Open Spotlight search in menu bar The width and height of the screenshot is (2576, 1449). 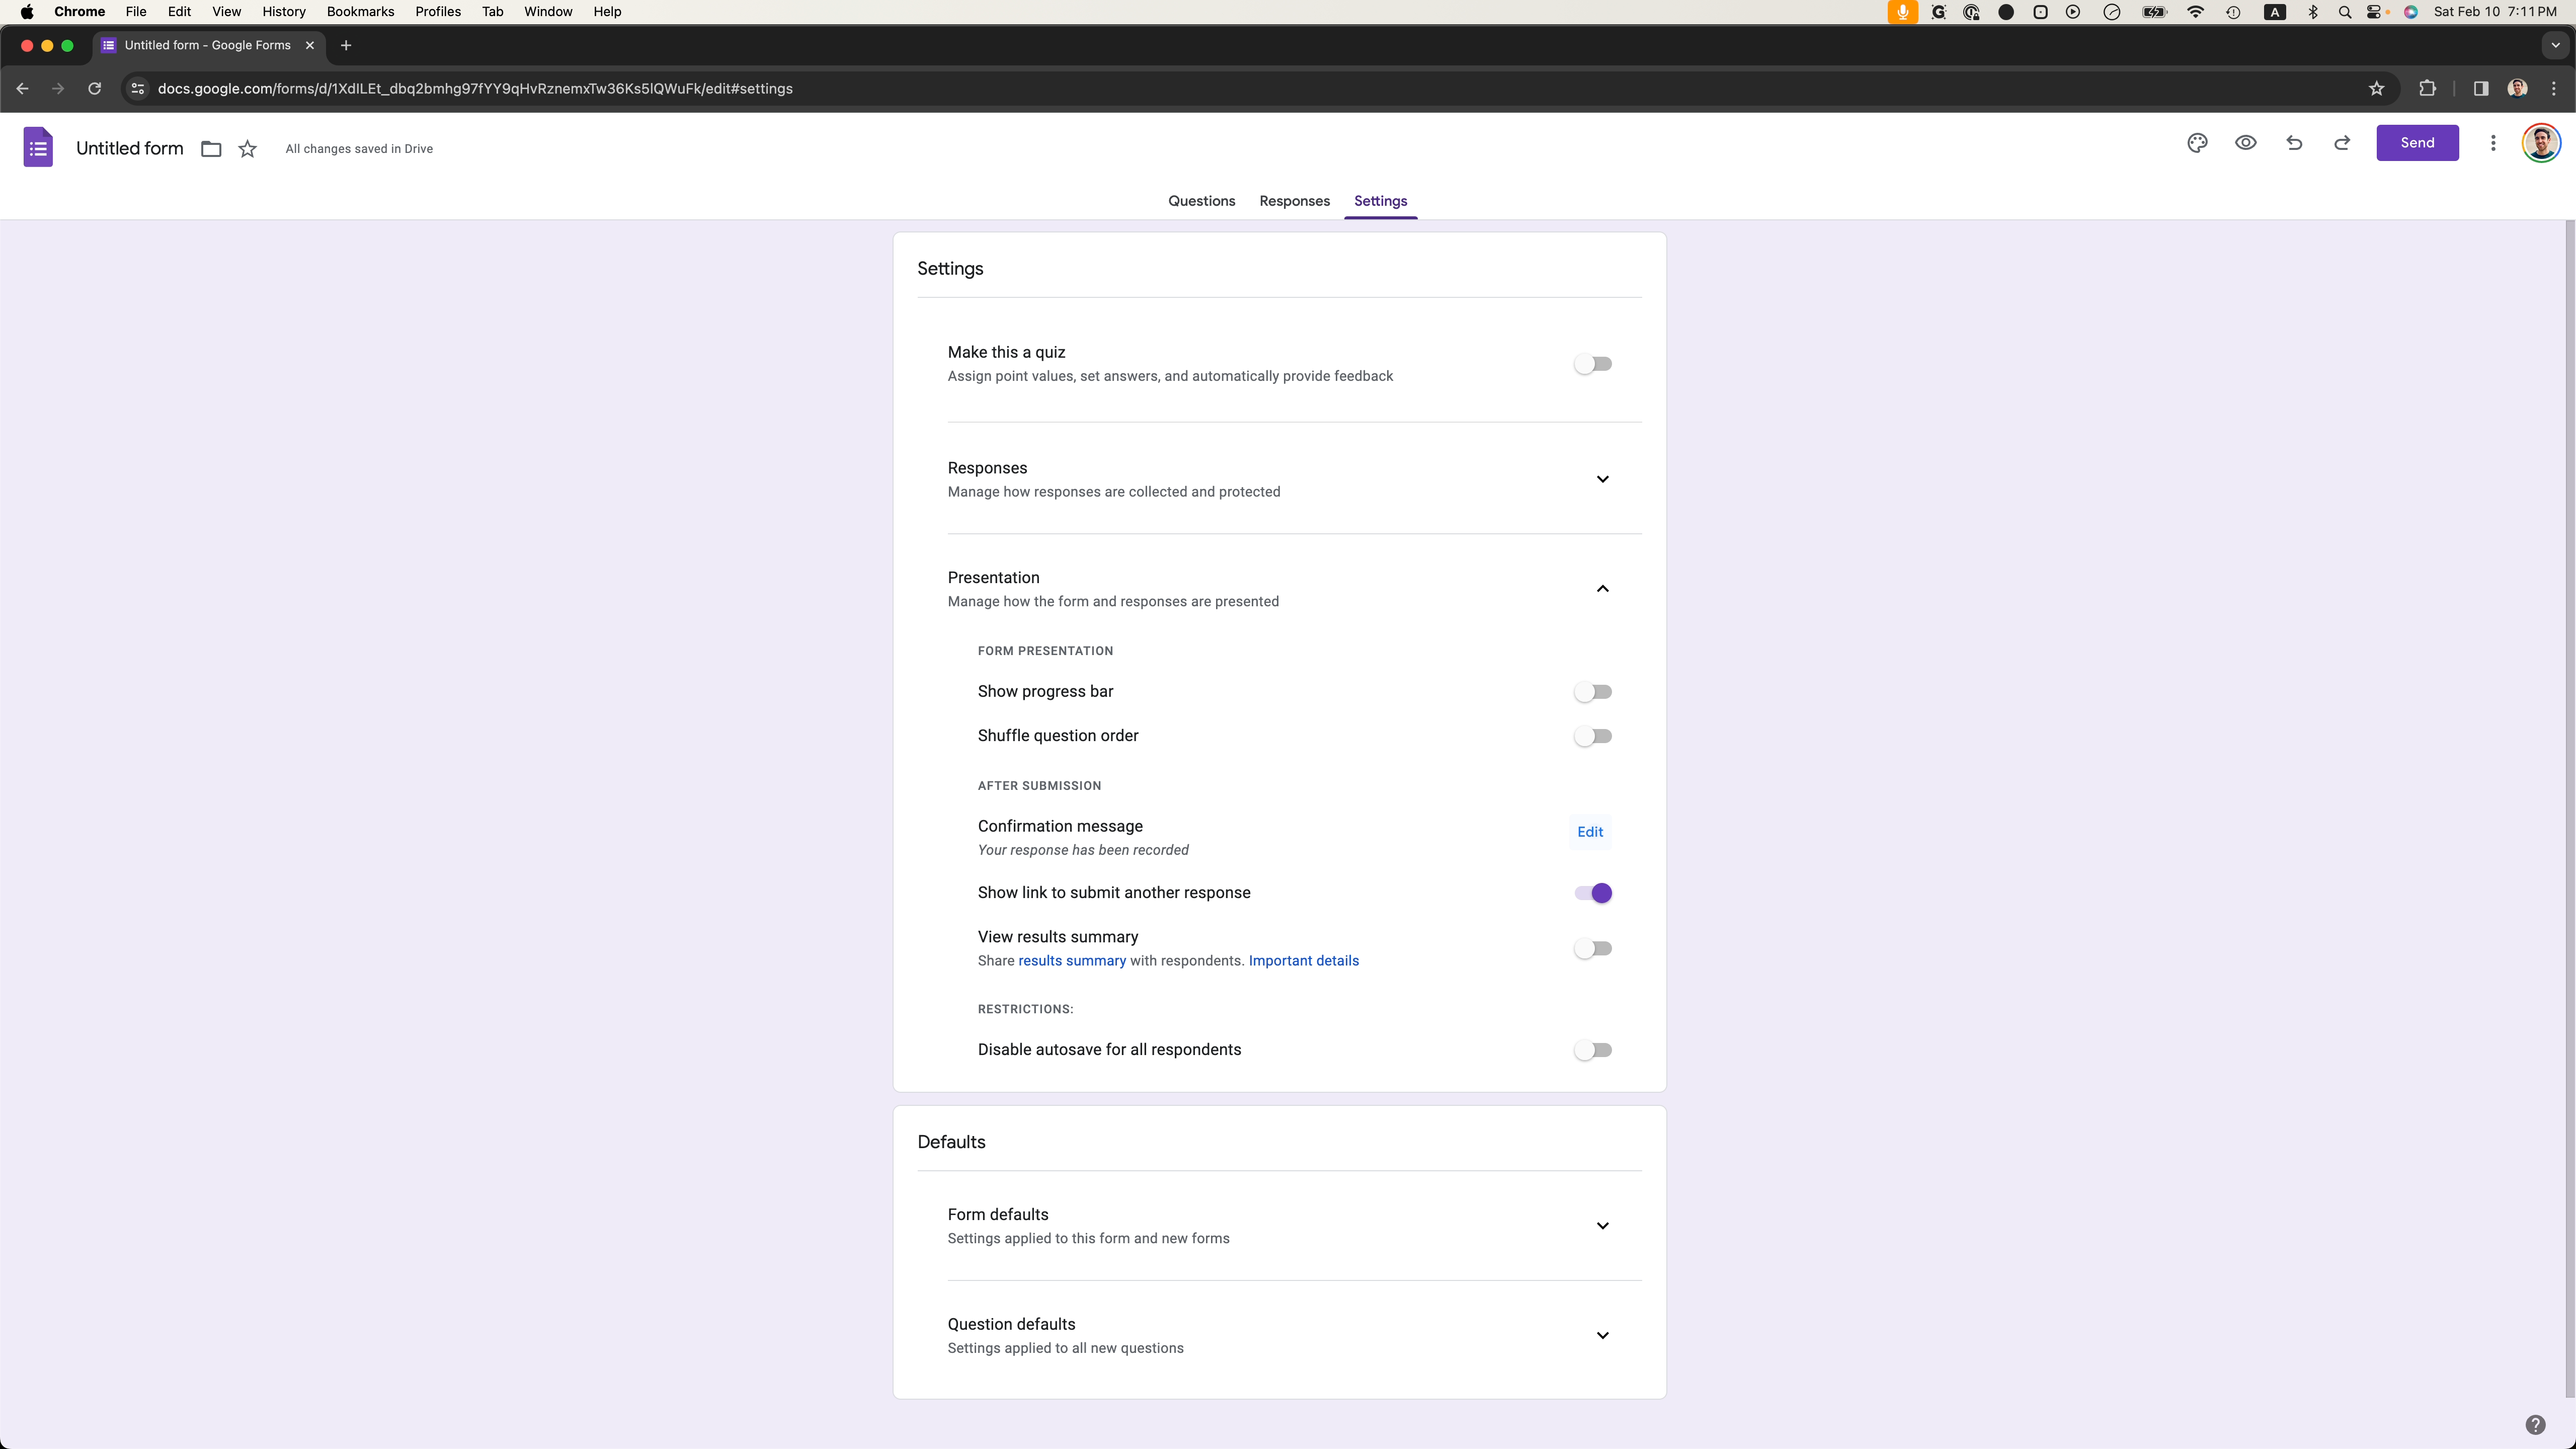(x=2344, y=12)
